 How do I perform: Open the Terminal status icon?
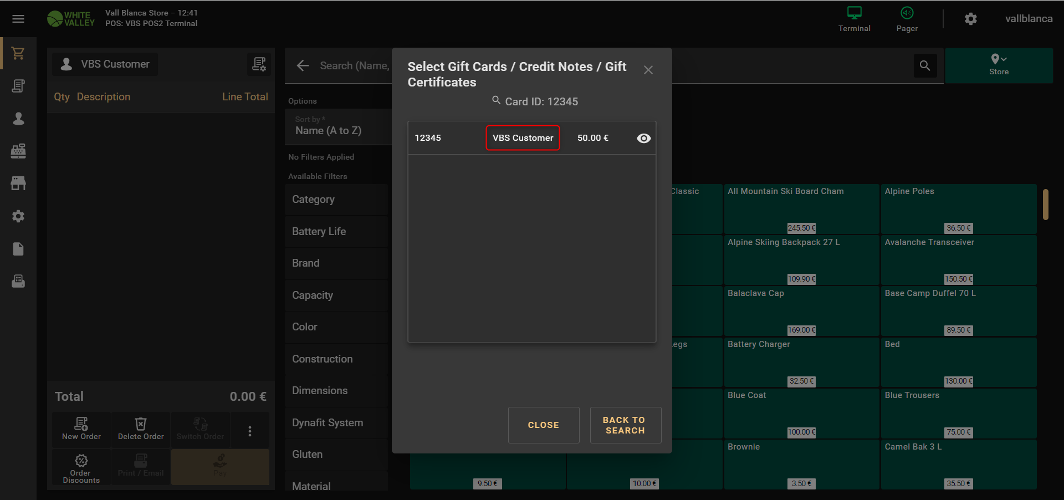click(x=854, y=19)
